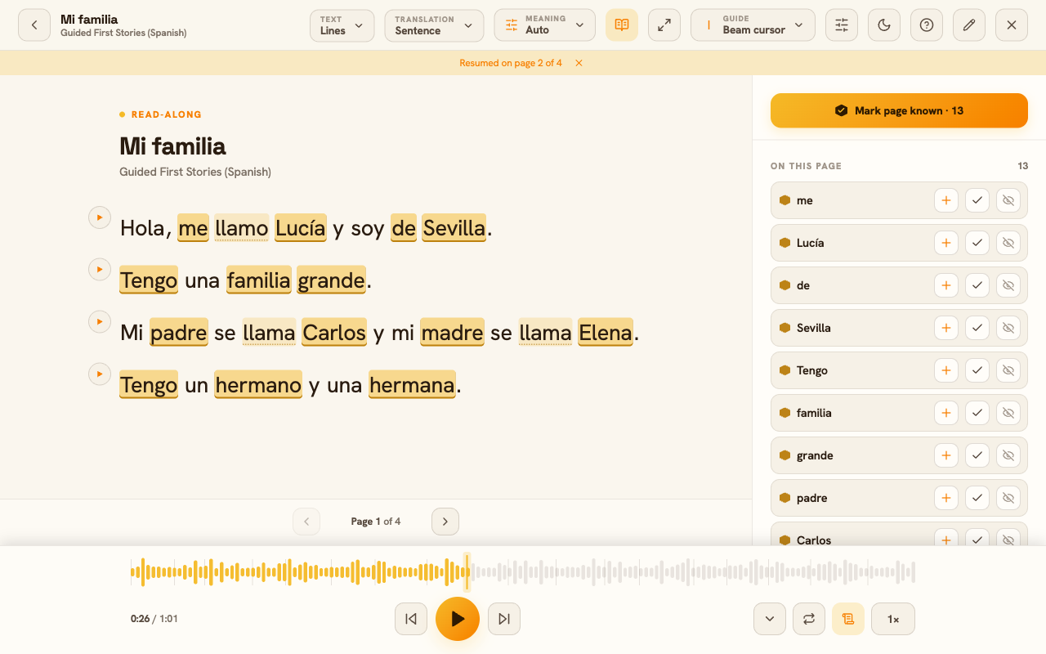Hide 'familia' using the crossed-eye icon

[1008, 413]
